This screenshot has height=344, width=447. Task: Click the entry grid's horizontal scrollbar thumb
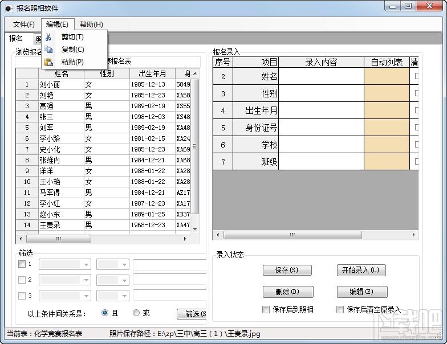pyautogui.click(x=293, y=235)
